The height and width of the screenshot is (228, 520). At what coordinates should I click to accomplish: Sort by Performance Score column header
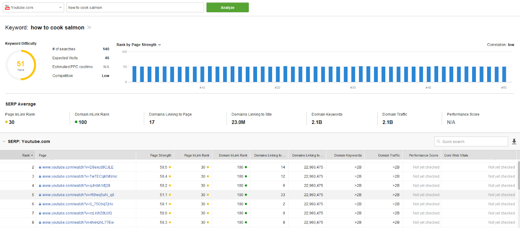tap(423, 155)
